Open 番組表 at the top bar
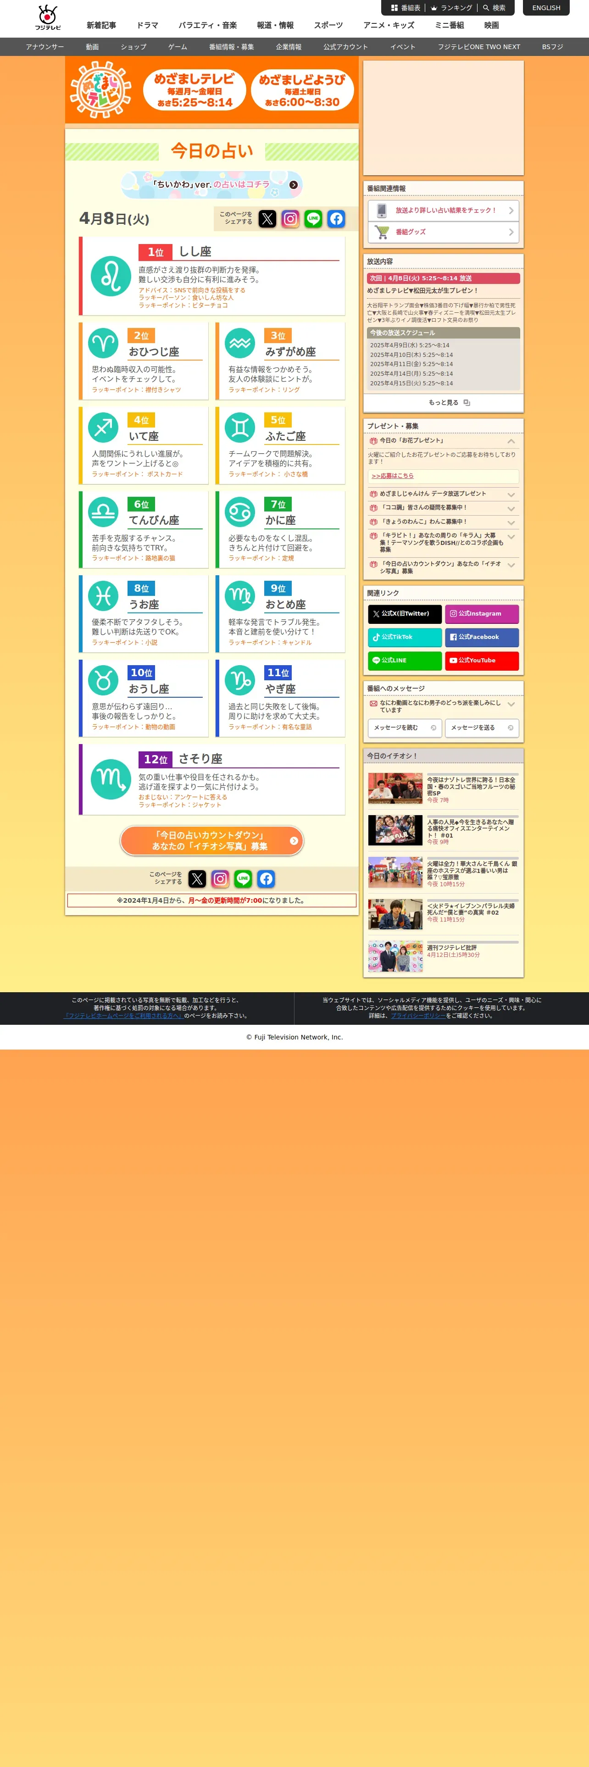 [405, 7]
